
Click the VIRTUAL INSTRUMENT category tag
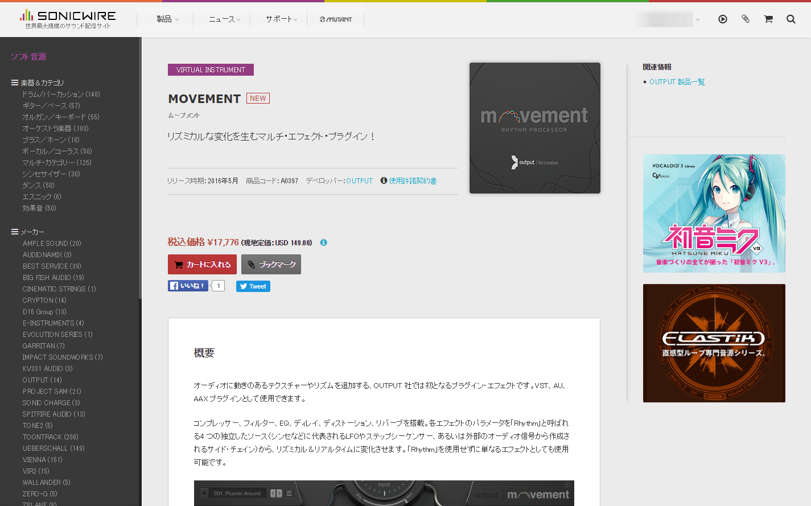pyautogui.click(x=211, y=69)
